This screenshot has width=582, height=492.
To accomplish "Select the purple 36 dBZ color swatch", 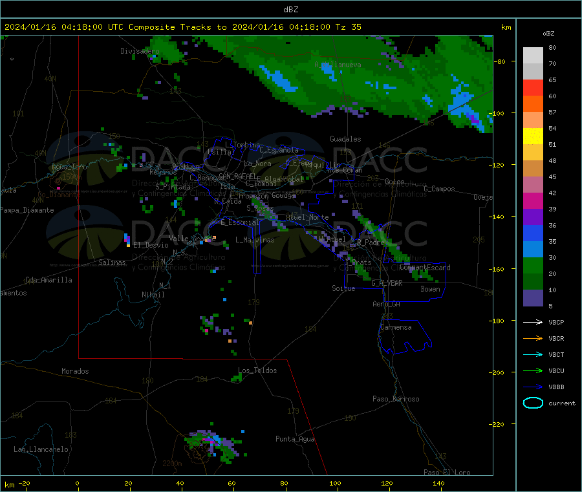I will 533,217.
